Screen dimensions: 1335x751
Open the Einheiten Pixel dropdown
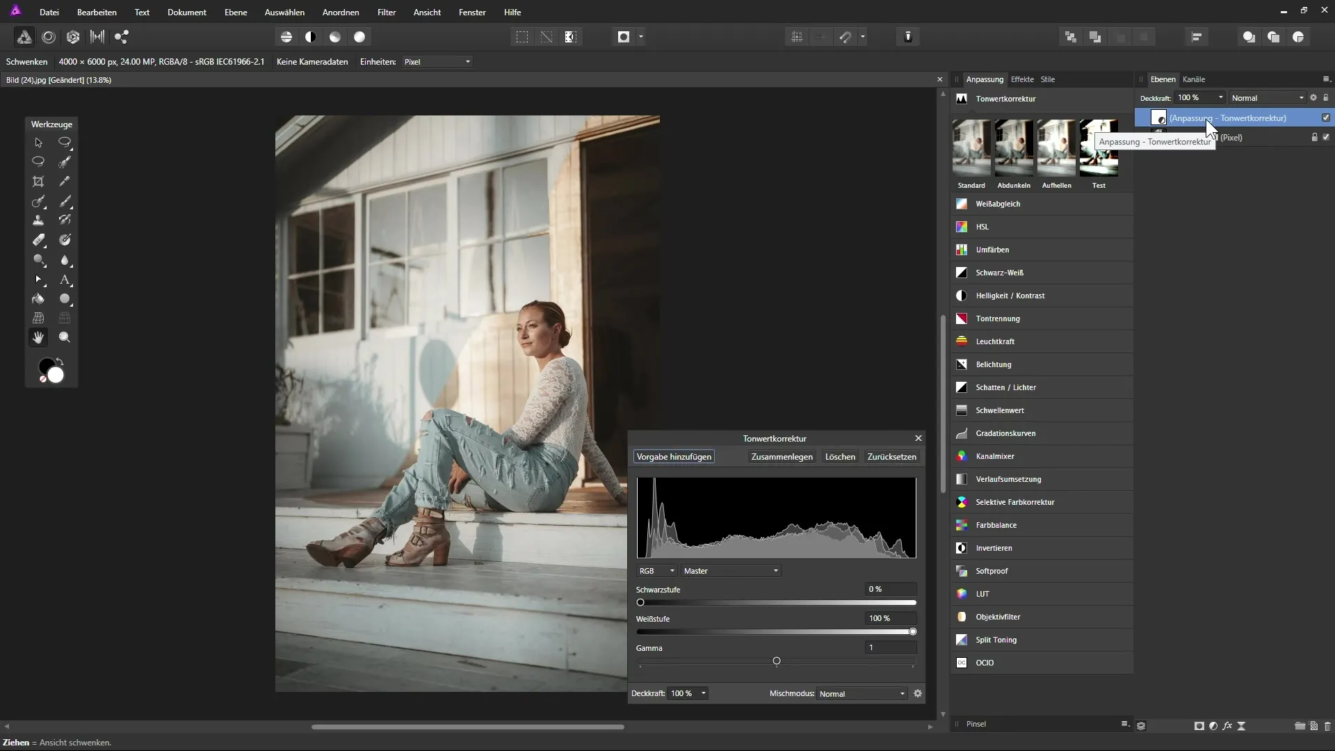tap(437, 62)
